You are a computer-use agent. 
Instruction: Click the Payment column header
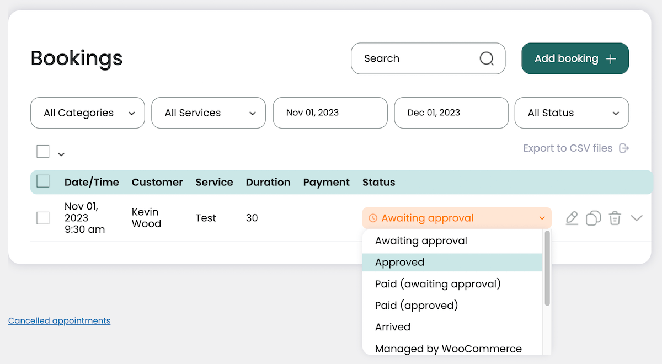pos(327,183)
